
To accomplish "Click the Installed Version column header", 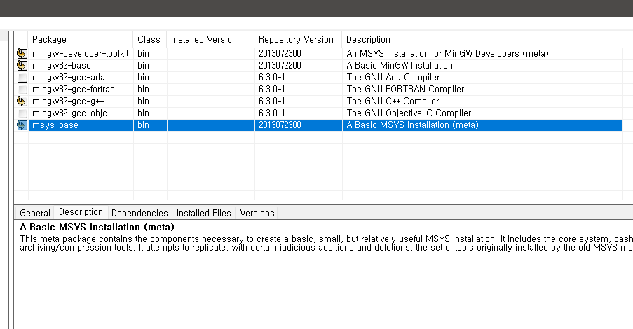I will 210,39.
